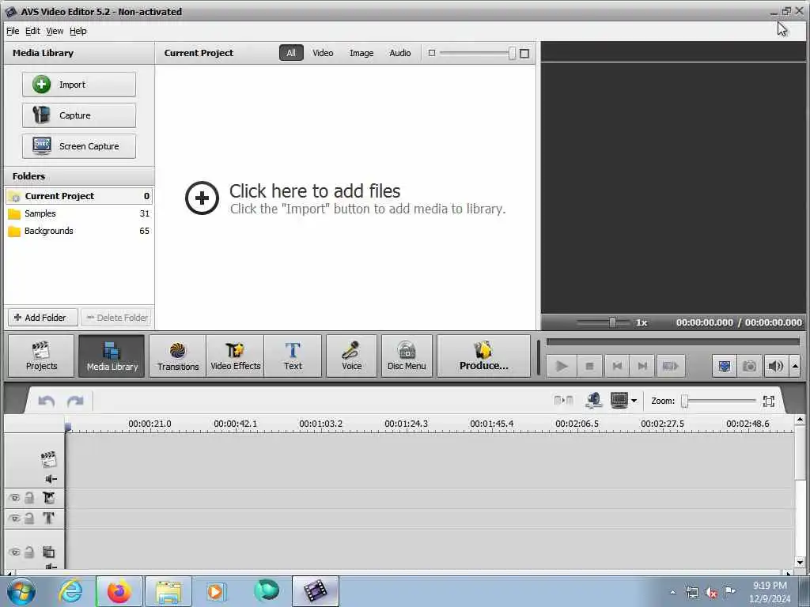Click the Import media button
The image size is (810, 607).
click(x=79, y=85)
